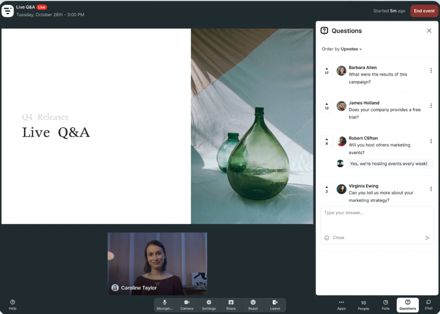Image resolution: width=440 pixels, height=314 pixels.
Task: Open options menu for Barbara Allen's question
Action: 431,71
